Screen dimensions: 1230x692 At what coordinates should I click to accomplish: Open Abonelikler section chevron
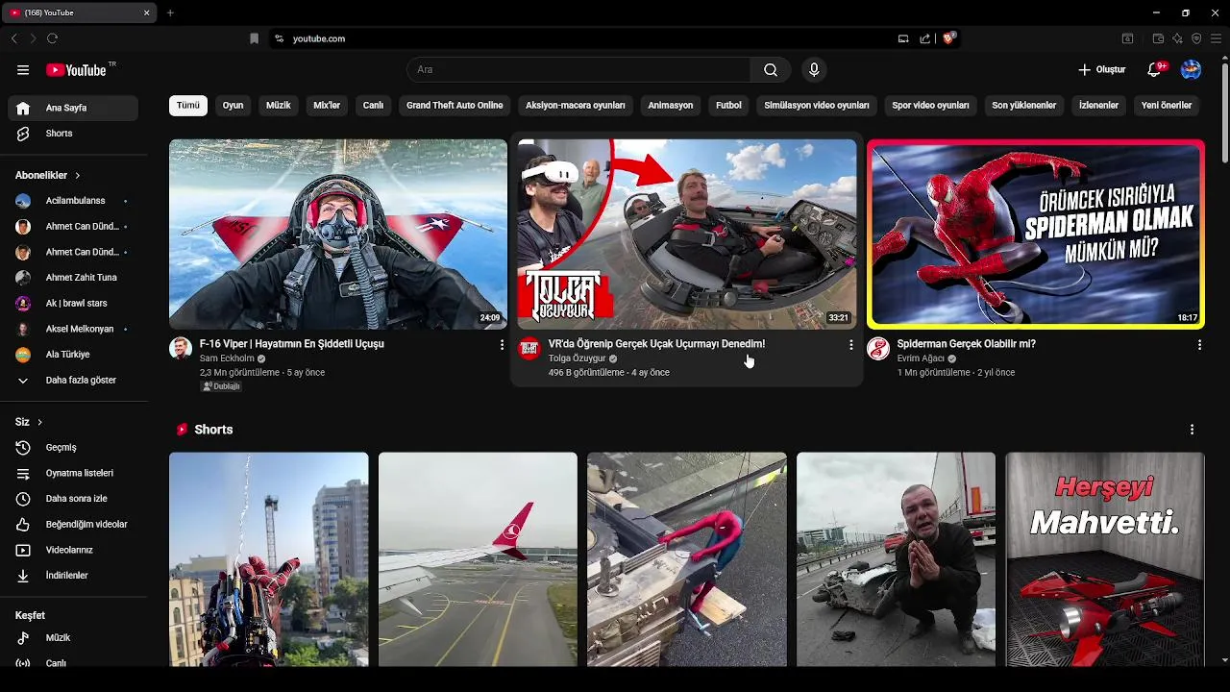(x=78, y=176)
